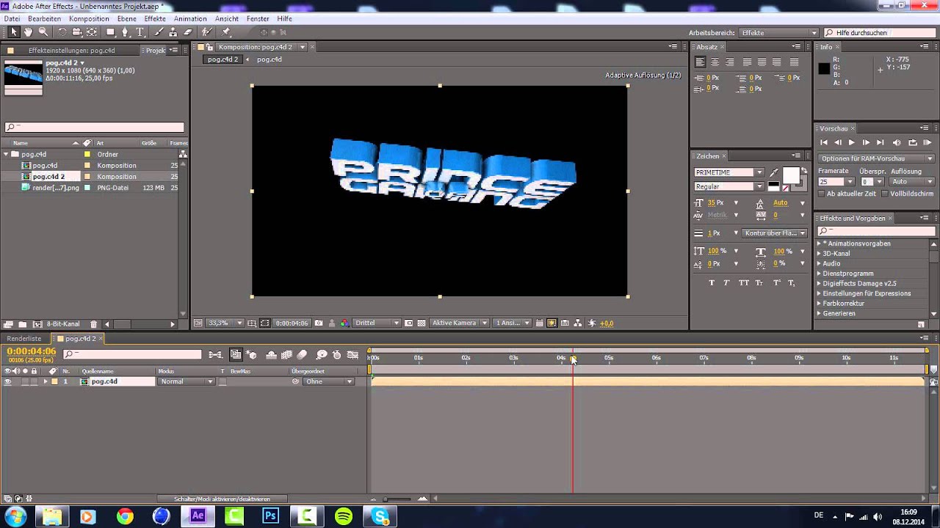Select the render[...].png file row

pos(94,188)
